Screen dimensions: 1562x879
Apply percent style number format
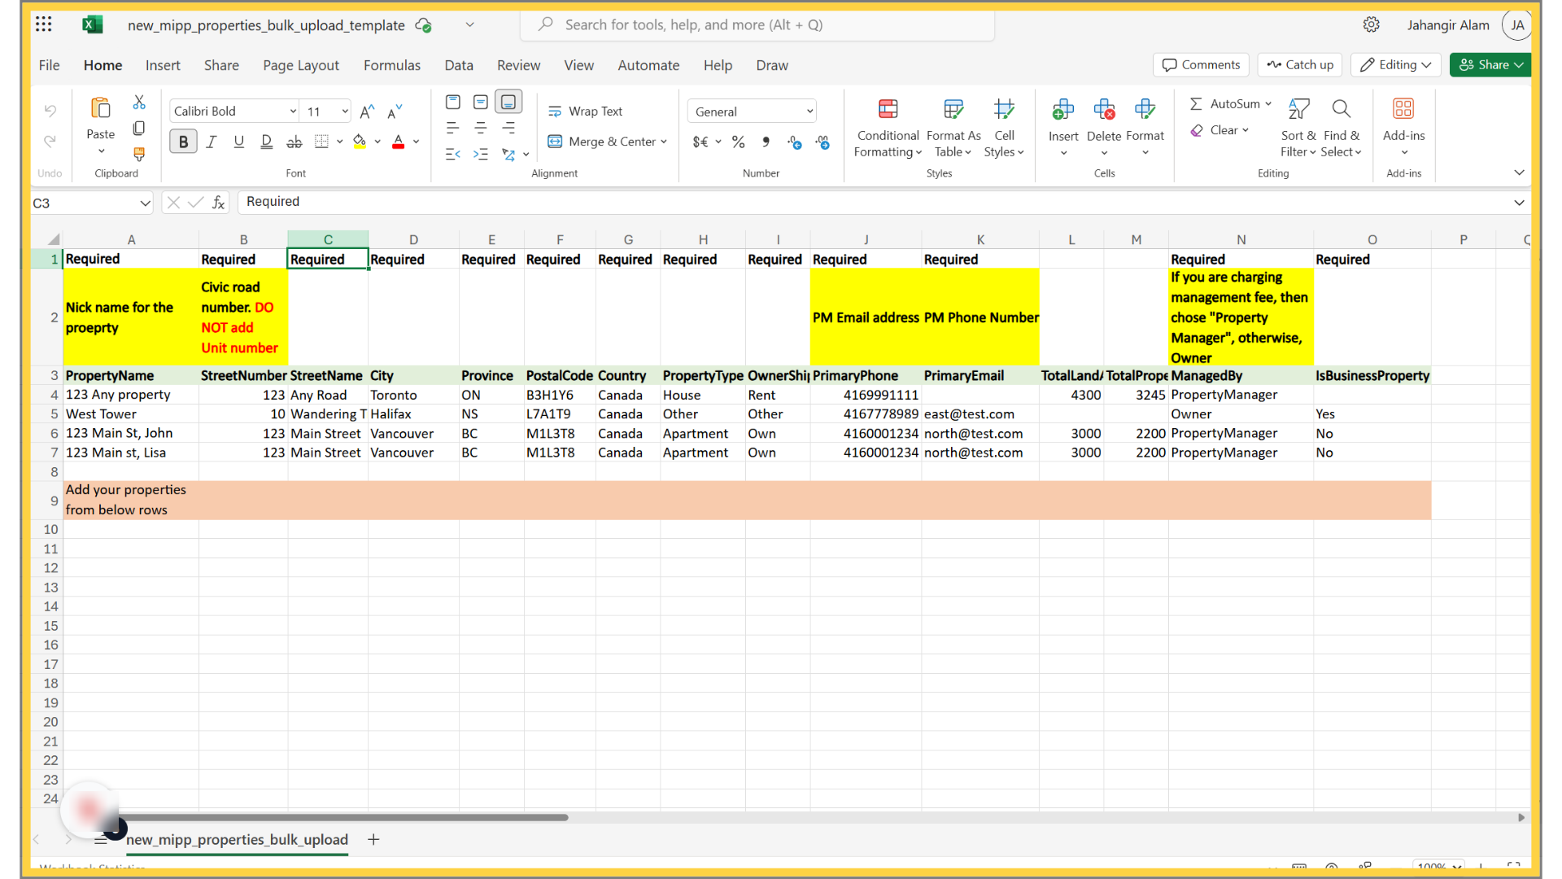click(738, 142)
